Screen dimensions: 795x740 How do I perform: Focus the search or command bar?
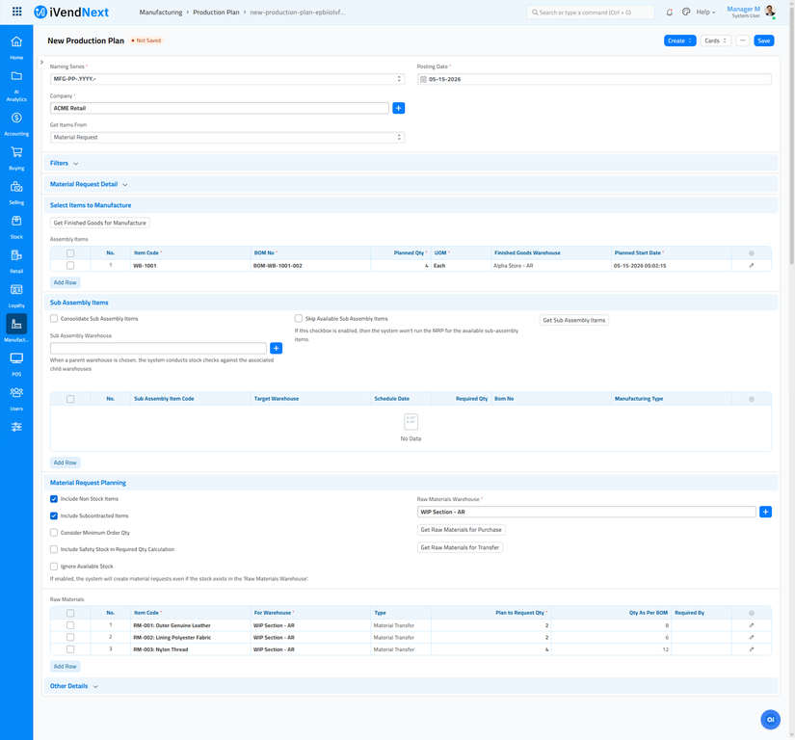pos(591,13)
